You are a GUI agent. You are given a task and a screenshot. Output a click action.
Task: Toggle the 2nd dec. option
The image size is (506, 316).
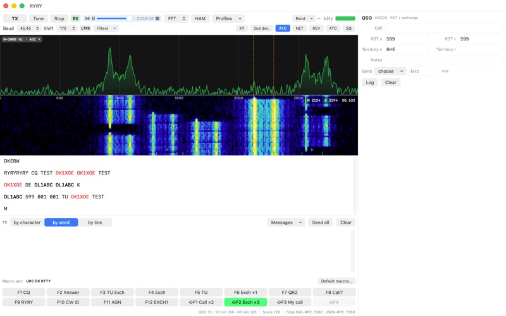pyautogui.click(x=261, y=28)
